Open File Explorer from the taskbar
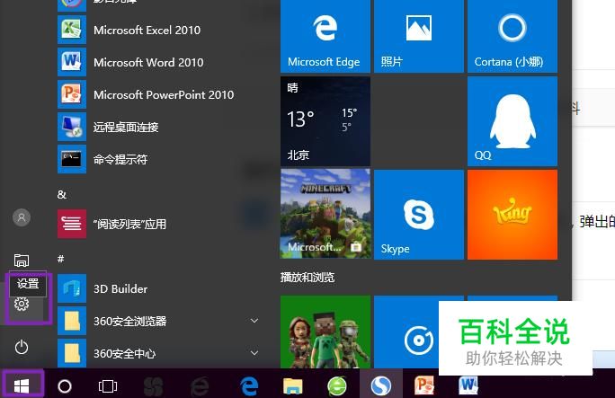Image resolution: width=615 pixels, height=398 pixels. [x=293, y=386]
